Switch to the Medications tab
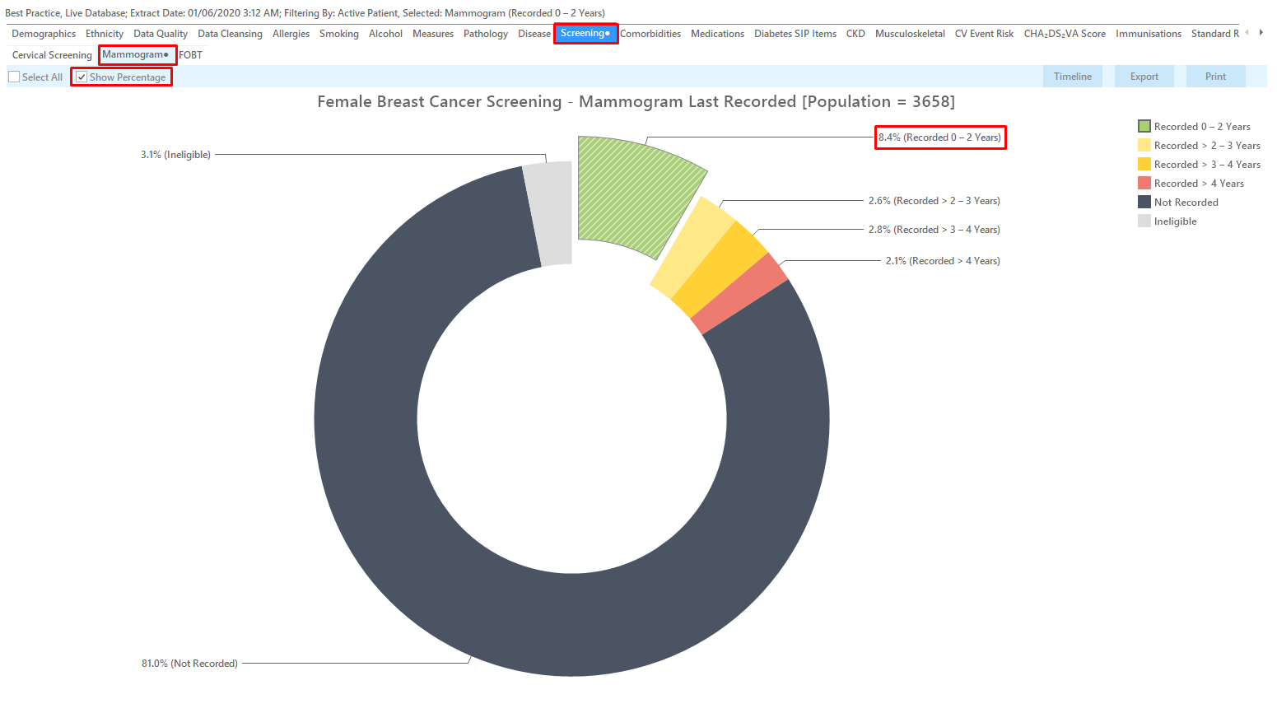 (x=717, y=34)
